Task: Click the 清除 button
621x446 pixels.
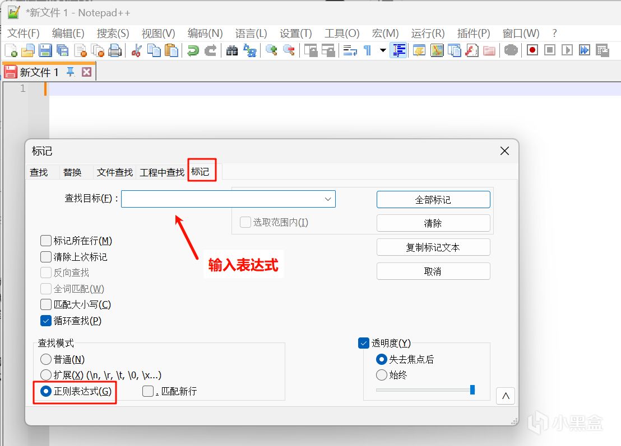Action: click(x=433, y=223)
